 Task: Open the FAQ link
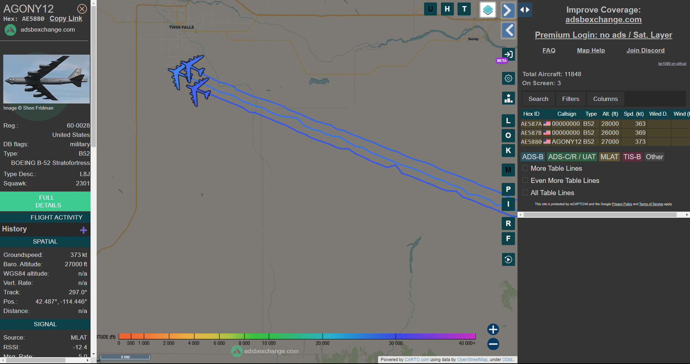point(549,50)
